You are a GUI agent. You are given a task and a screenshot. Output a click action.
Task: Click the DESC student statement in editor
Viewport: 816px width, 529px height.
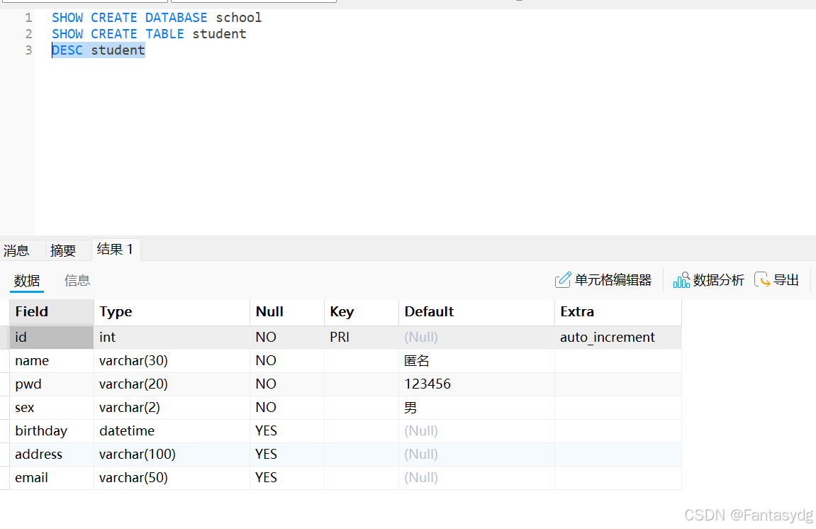[98, 50]
